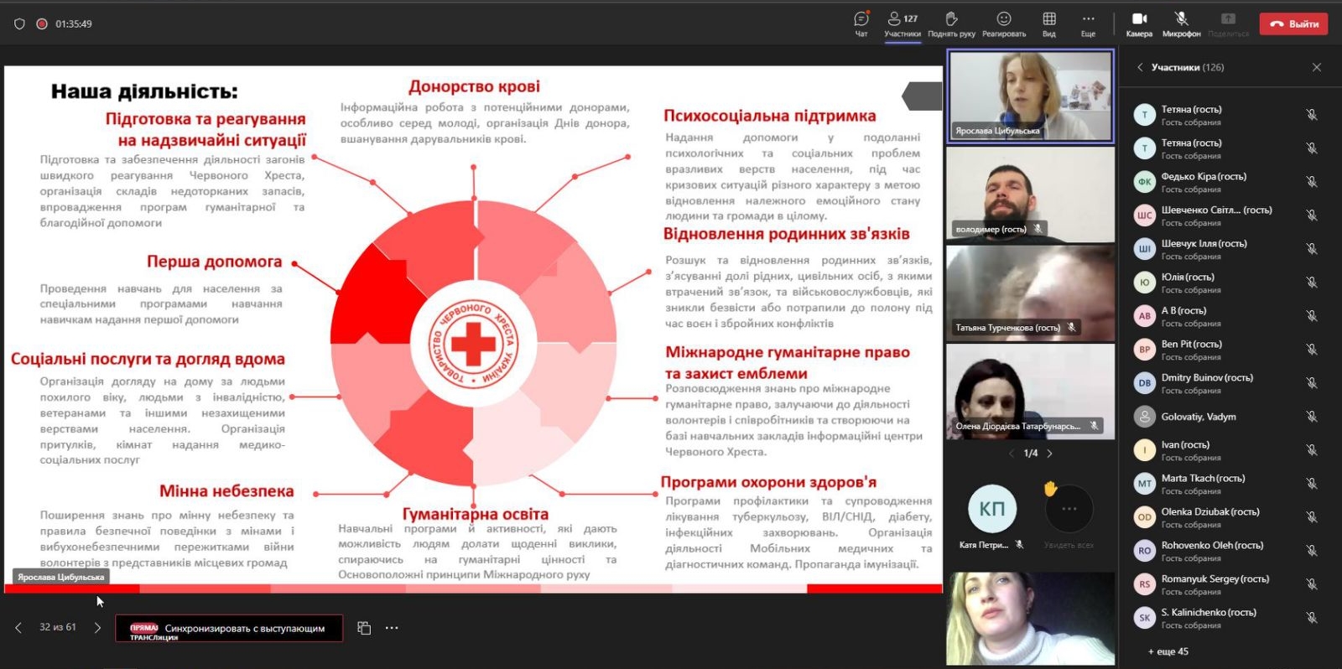Select participant Юлія (гость)
The height and width of the screenshot is (669, 1342).
tap(1225, 283)
